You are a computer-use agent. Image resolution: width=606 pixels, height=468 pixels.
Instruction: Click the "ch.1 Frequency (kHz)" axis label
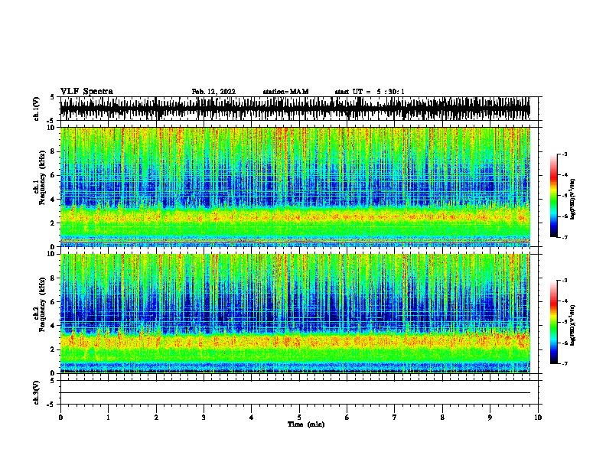click(39, 177)
